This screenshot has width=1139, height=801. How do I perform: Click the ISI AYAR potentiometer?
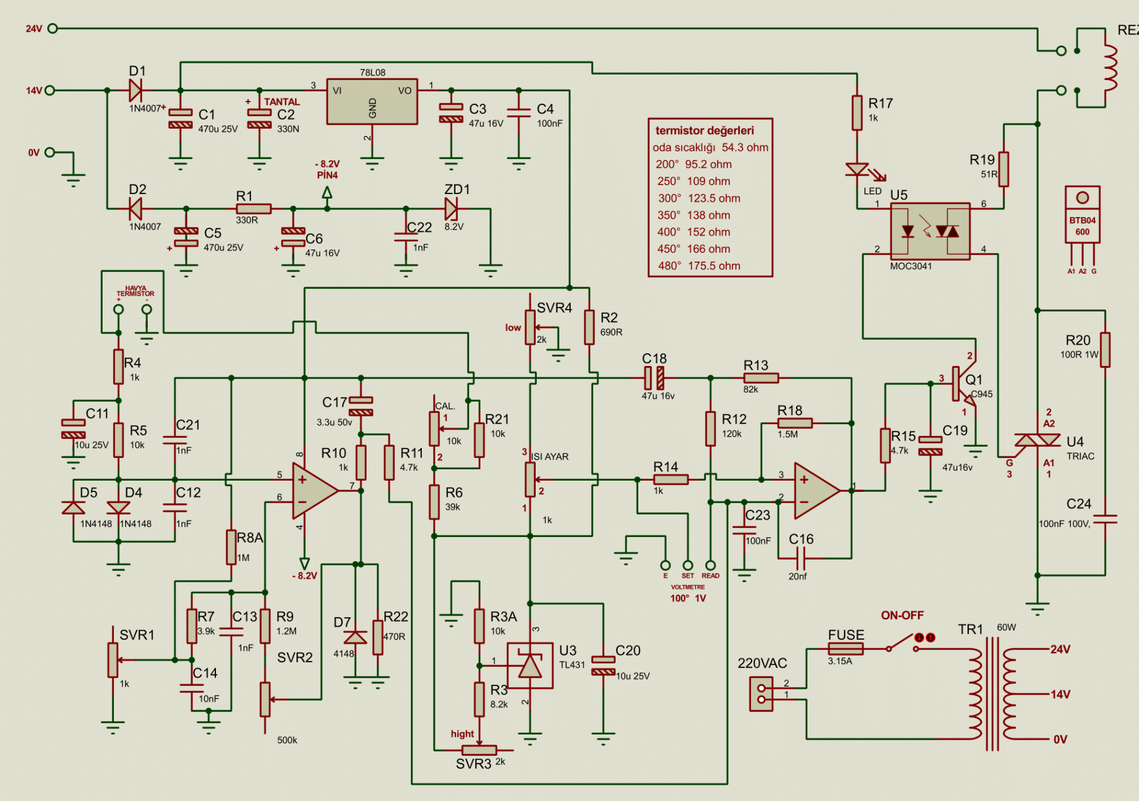(x=530, y=479)
